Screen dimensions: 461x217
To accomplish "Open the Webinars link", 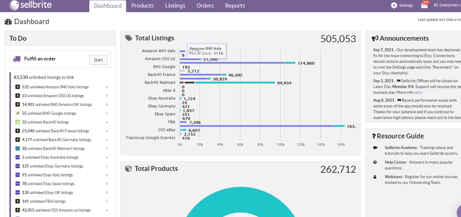I will click(x=394, y=177).
